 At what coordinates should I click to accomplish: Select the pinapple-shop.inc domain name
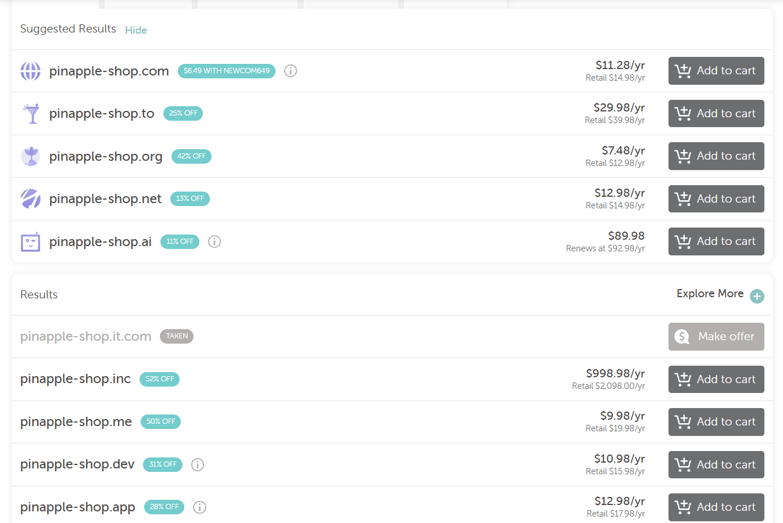point(76,379)
